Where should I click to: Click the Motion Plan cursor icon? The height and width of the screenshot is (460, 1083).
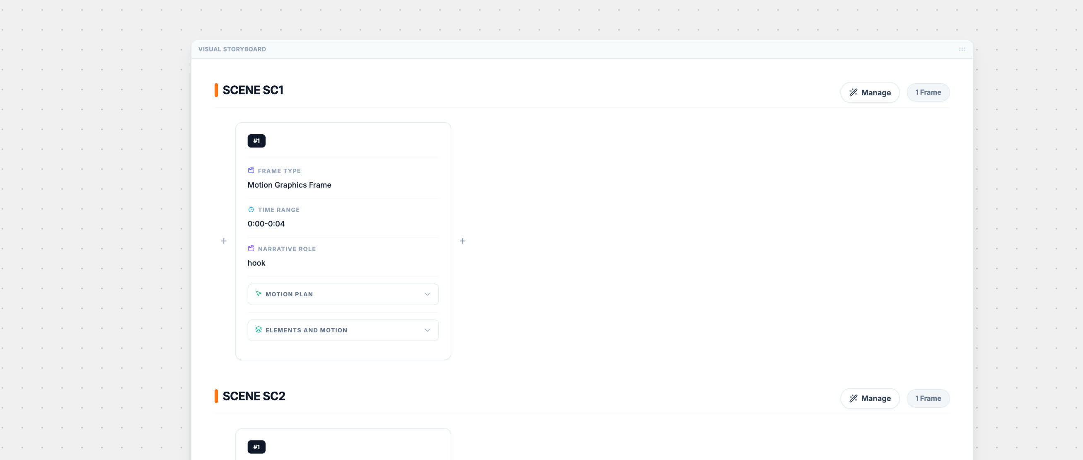tap(259, 294)
